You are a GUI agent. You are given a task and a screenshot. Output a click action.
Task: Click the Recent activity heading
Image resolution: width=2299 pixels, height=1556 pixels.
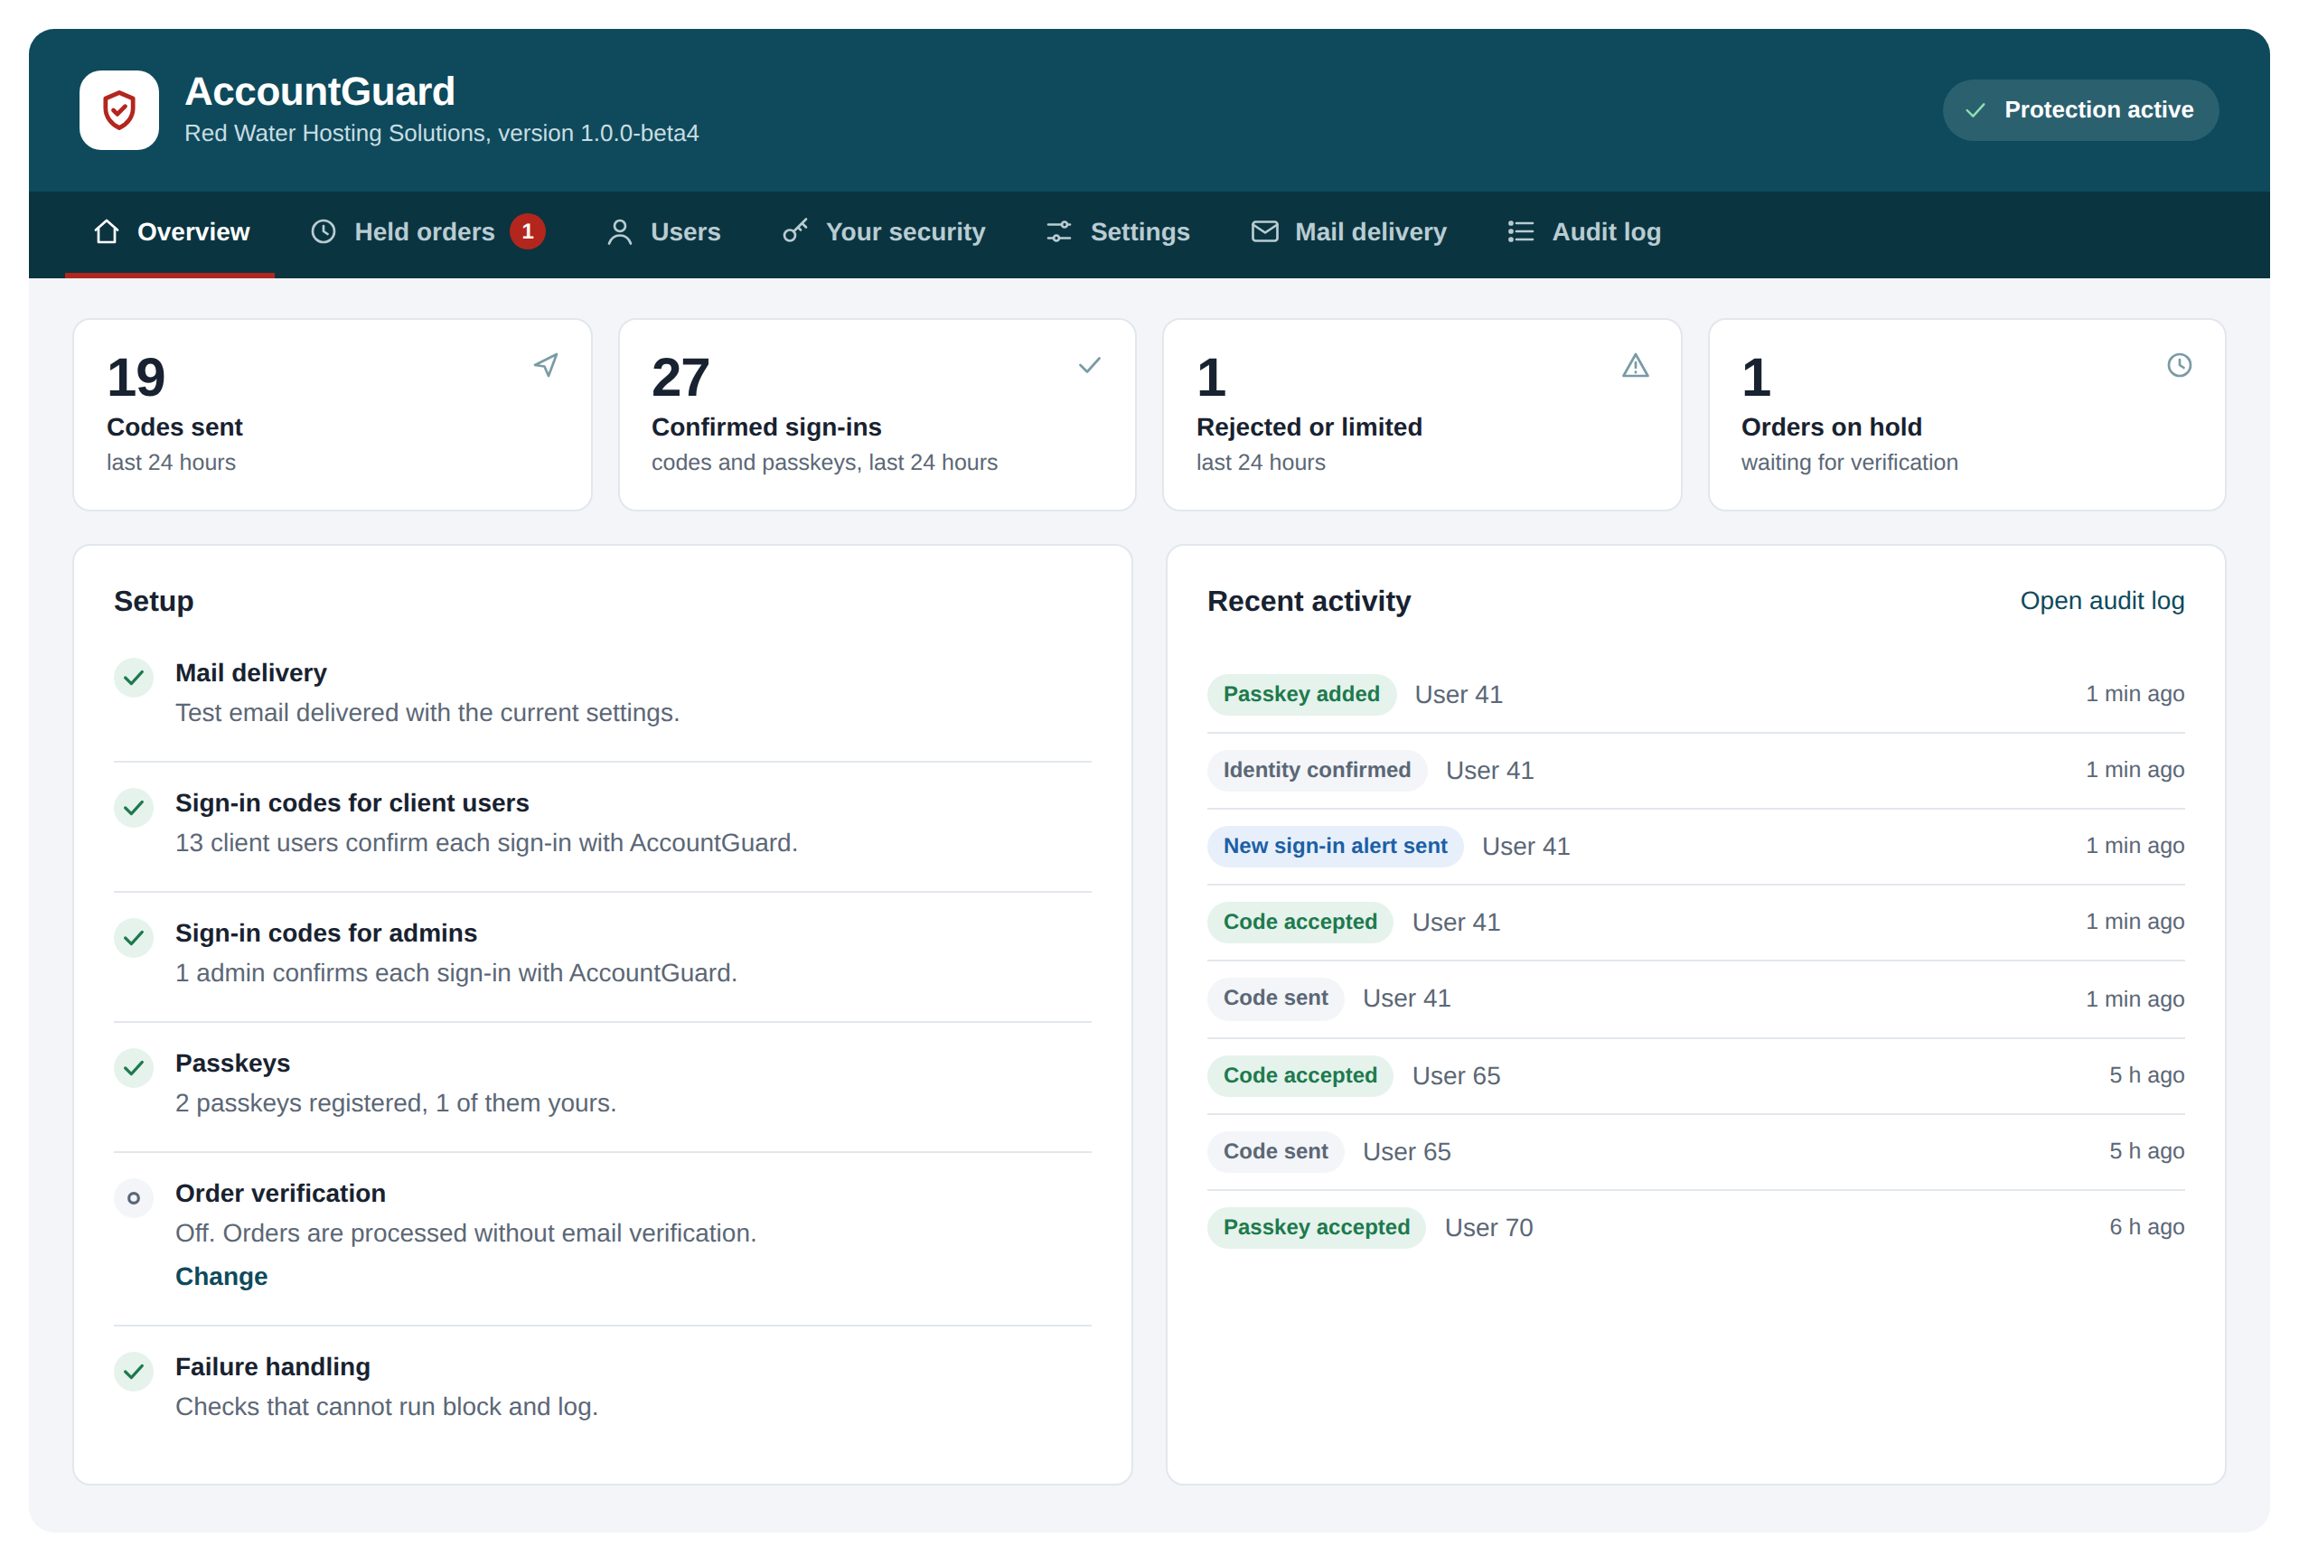click(x=1309, y=602)
